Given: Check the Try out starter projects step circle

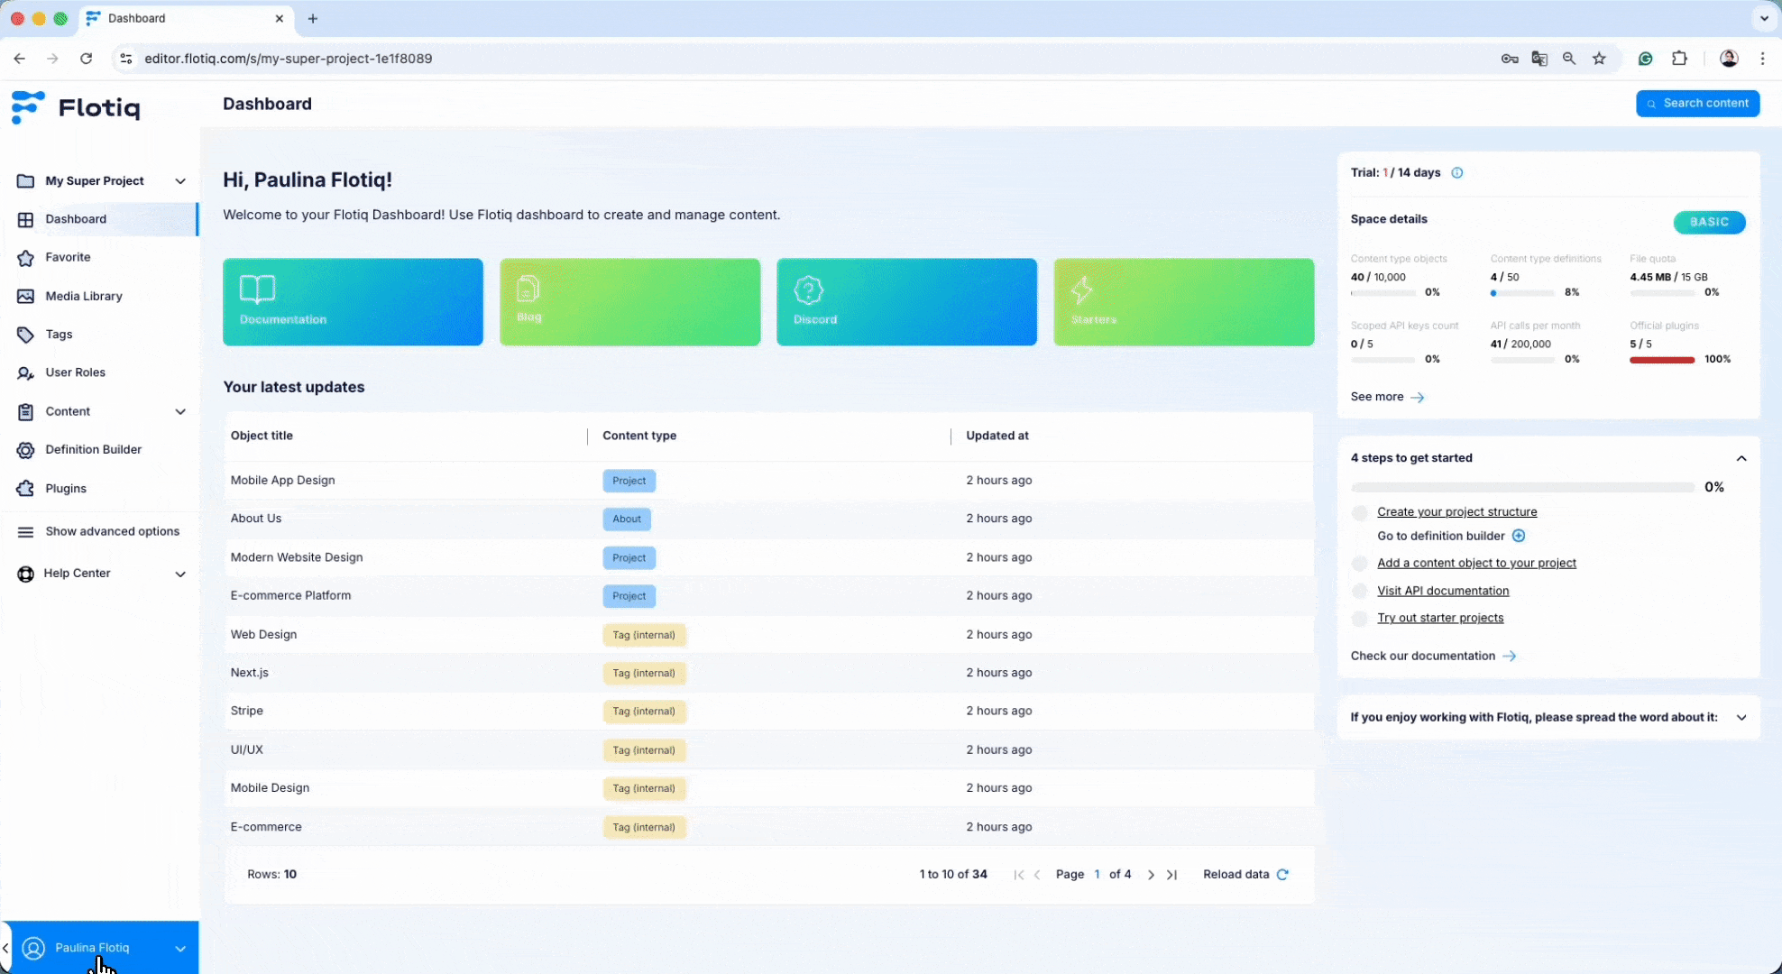Looking at the screenshot, I should pyautogui.click(x=1360, y=619).
